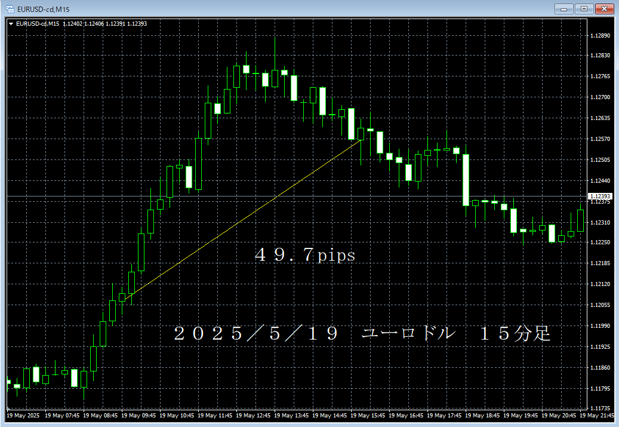
Task: Open the dropdown triangle beside EURUSD-cd,M15 label
Action: [x=11, y=24]
